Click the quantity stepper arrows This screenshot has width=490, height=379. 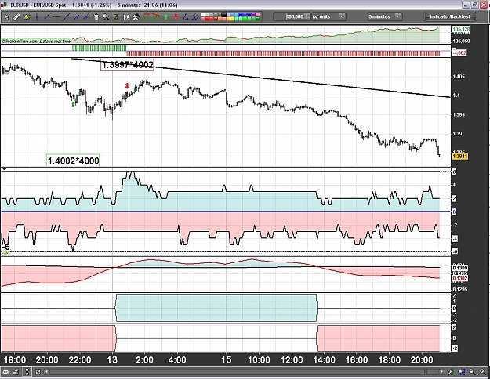[x=307, y=16]
